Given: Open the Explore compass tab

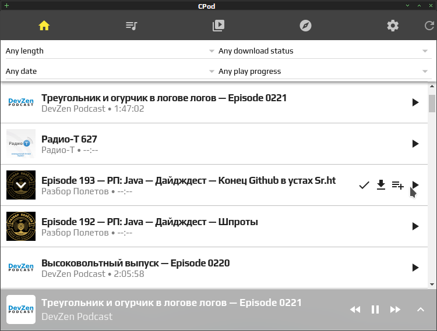Looking at the screenshot, I should (305, 26).
